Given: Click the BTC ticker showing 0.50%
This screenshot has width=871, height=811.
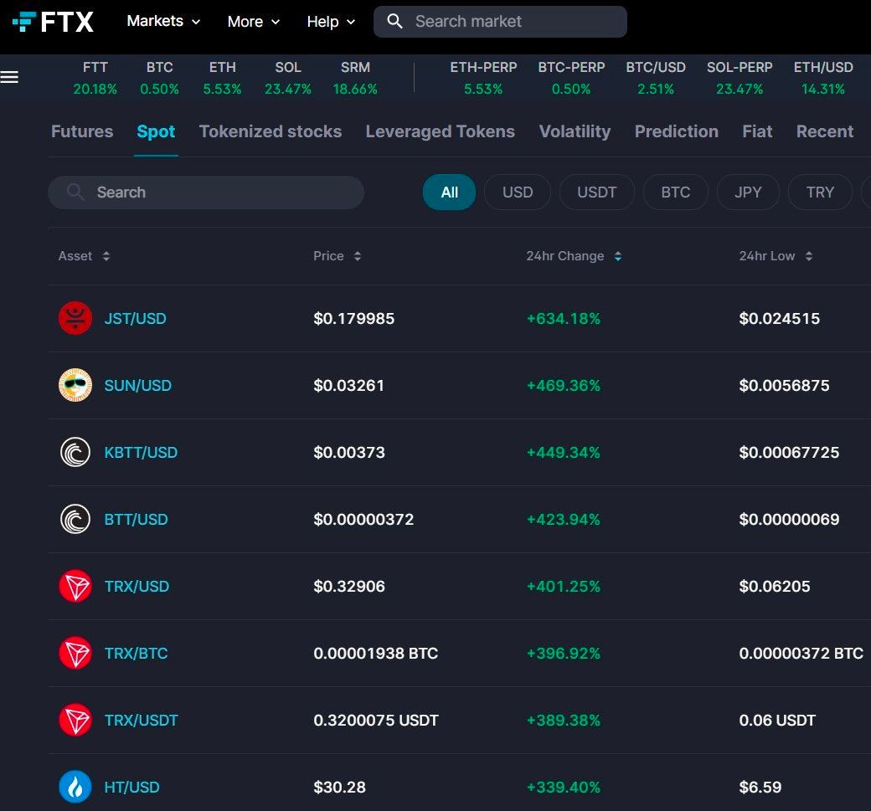Looking at the screenshot, I should pyautogui.click(x=159, y=78).
